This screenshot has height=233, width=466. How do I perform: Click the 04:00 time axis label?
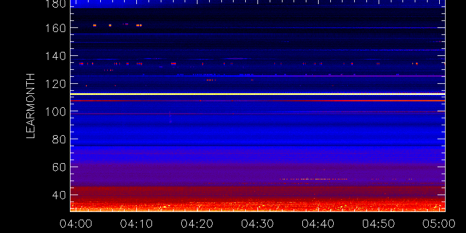(x=76, y=224)
